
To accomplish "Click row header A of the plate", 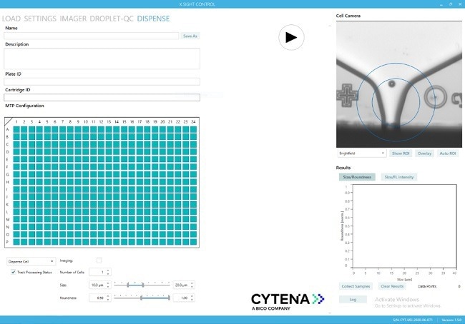I will [x=8, y=129].
